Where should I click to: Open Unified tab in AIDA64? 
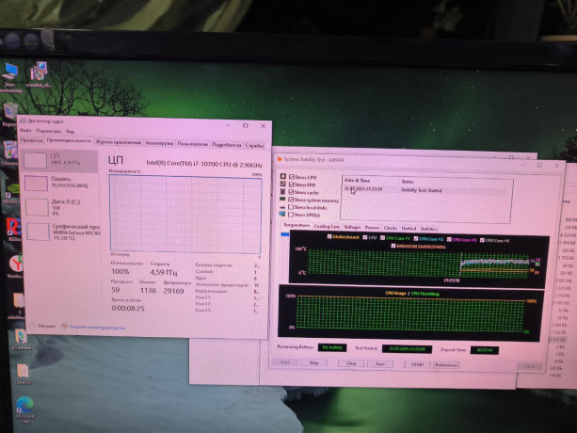pyautogui.click(x=409, y=229)
